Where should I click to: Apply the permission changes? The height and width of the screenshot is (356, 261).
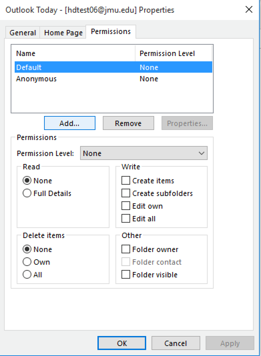(230, 343)
